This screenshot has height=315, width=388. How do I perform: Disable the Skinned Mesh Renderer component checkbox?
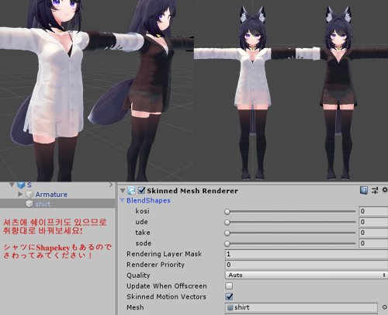(x=141, y=191)
